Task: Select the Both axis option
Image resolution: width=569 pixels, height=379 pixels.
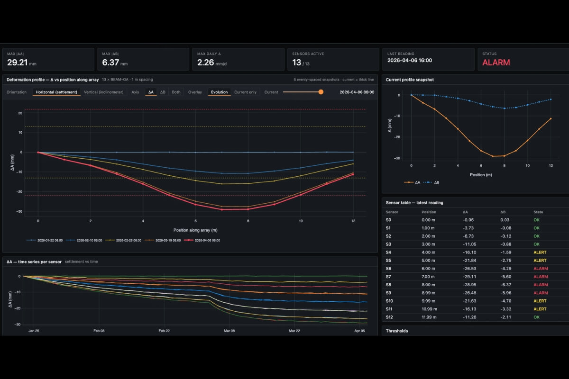Action: pyautogui.click(x=176, y=92)
